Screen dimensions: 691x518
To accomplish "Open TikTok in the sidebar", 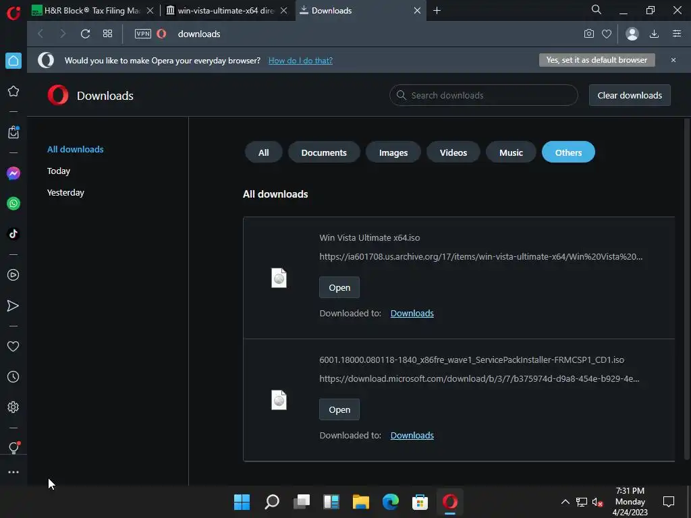I will (13, 233).
